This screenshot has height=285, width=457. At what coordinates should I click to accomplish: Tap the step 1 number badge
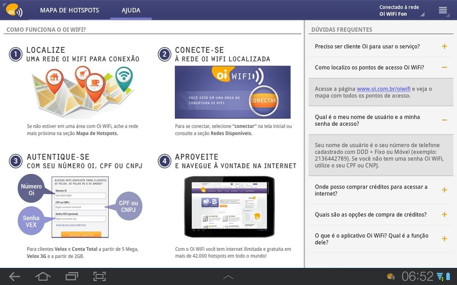coord(15,54)
